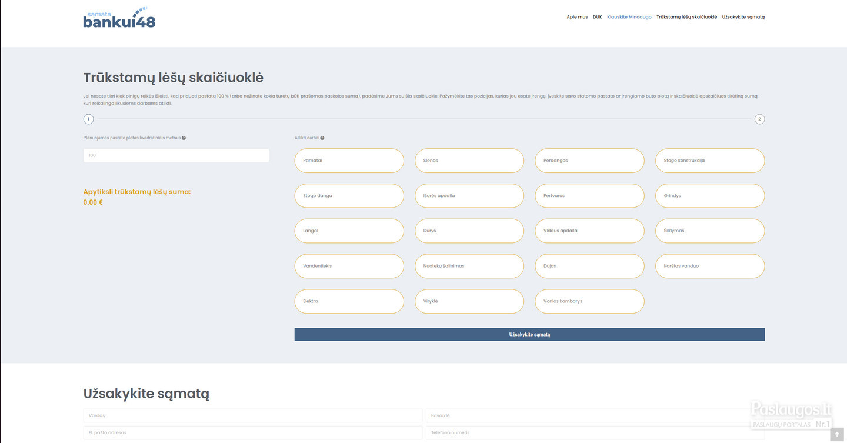Toggle the Vonios kambarys option
This screenshot has height=443, width=847.
coord(589,301)
